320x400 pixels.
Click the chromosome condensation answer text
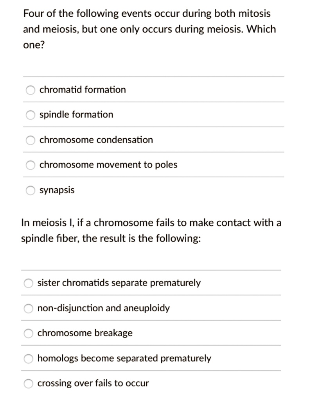96,140
